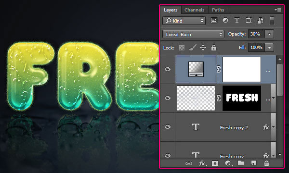Click fx icon on Fresh copy layer
The height and width of the screenshot is (173, 289).
[266, 156]
